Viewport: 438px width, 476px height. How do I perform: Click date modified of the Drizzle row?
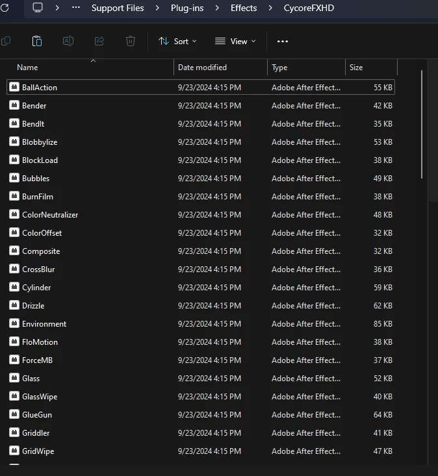(x=209, y=306)
